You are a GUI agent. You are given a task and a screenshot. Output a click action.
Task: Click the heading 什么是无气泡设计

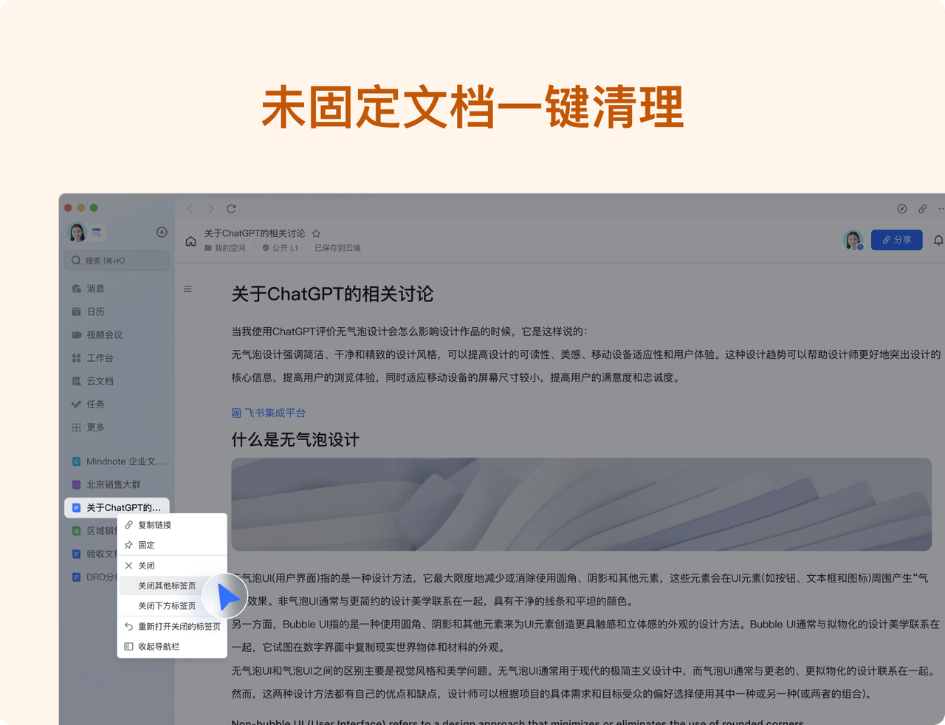pyautogui.click(x=295, y=440)
